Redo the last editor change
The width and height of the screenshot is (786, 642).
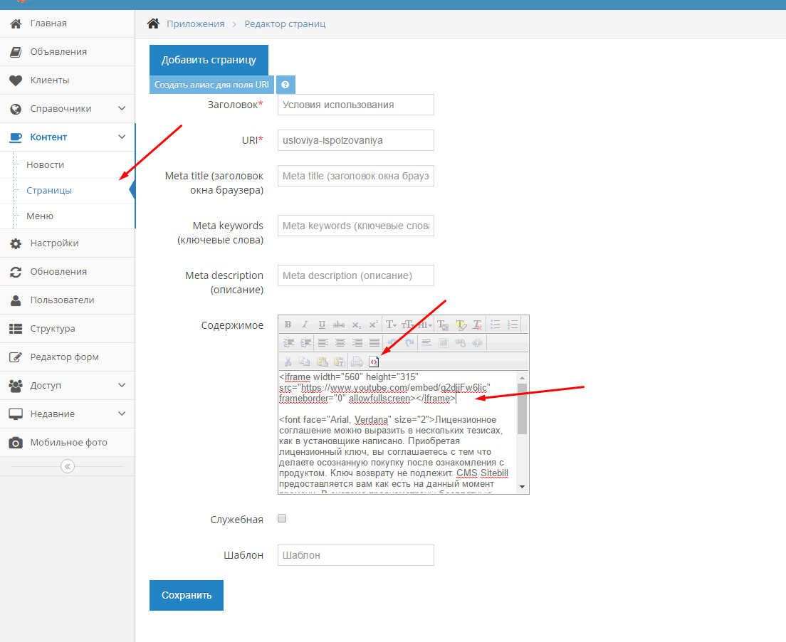pyautogui.click(x=409, y=343)
